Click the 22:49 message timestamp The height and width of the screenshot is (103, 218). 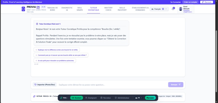coord(36,64)
